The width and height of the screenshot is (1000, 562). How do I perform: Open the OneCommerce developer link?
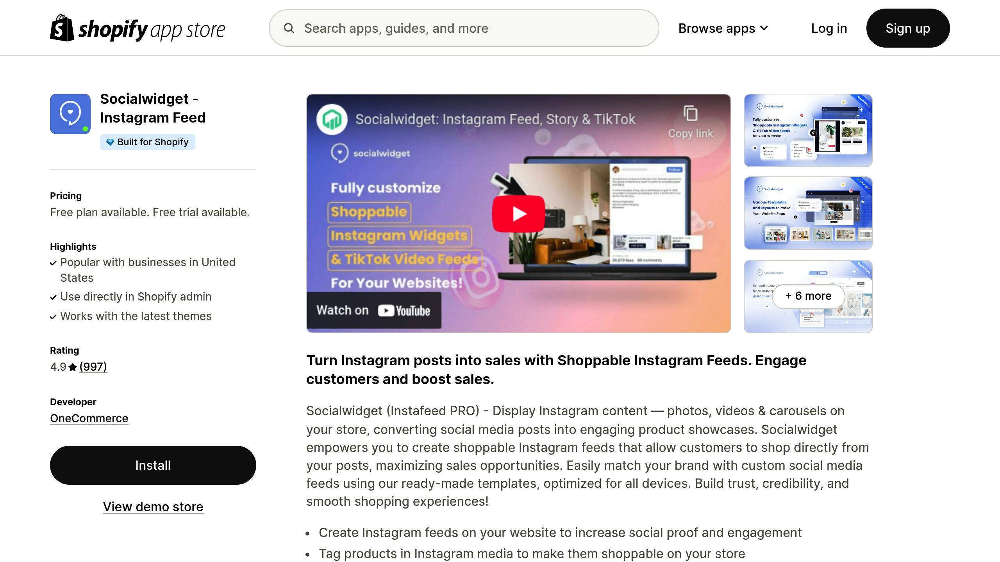[x=89, y=418]
